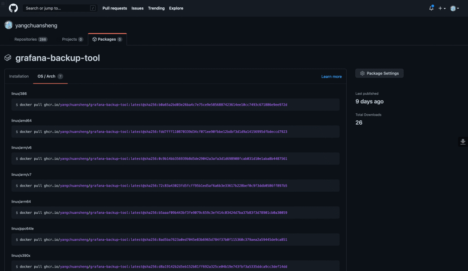
Task: Click the search or jump to field
Action: [58, 7]
